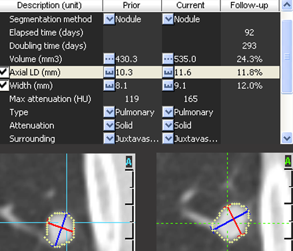
Task: Click the Follow-up column header
Action: click(x=249, y=5)
